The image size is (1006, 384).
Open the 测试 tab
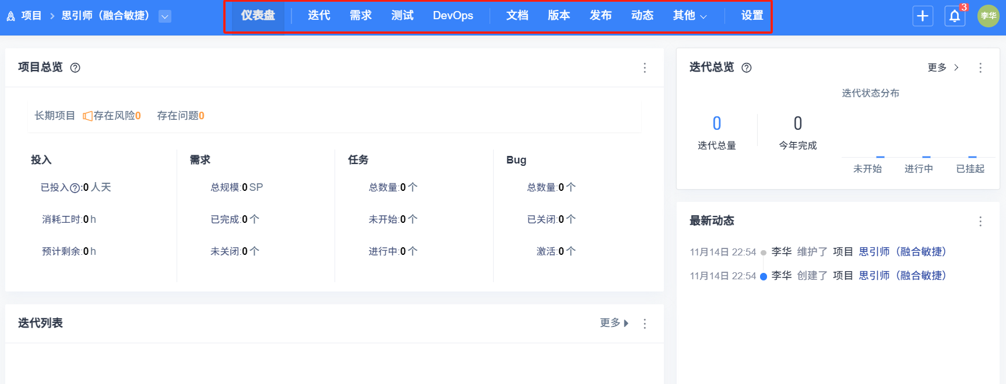tap(403, 16)
